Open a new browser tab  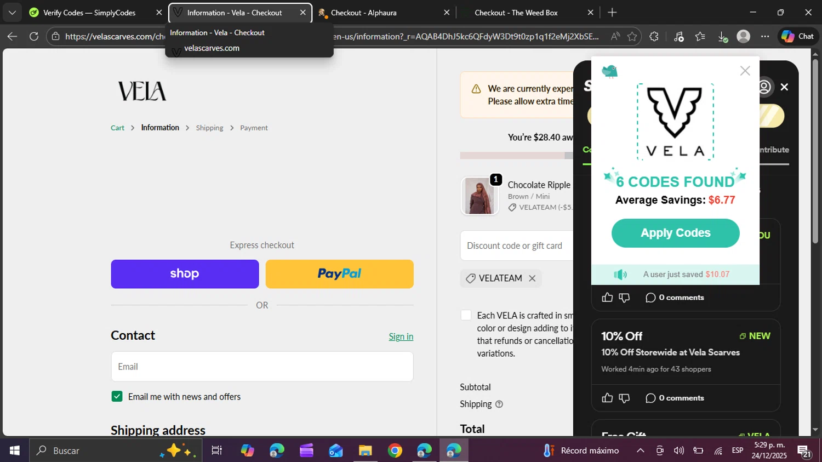612,13
